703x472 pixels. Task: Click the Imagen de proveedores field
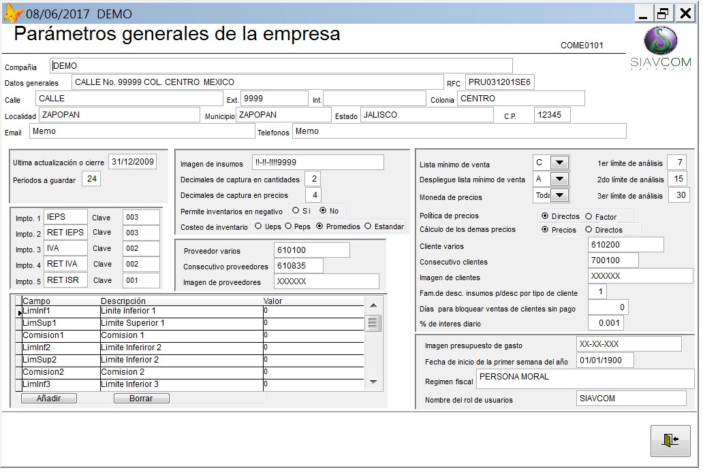tap(326, 282)
